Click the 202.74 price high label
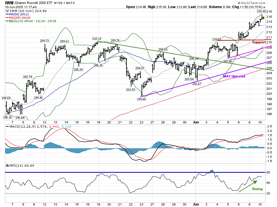Screen dimensions: 277x207 28,77
